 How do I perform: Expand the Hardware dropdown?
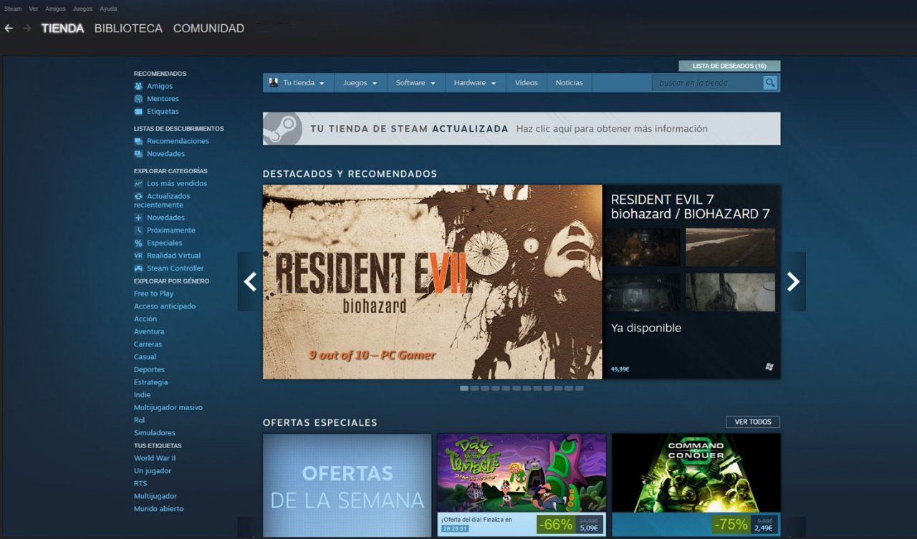pyautogui.click(x=475, y=82)
